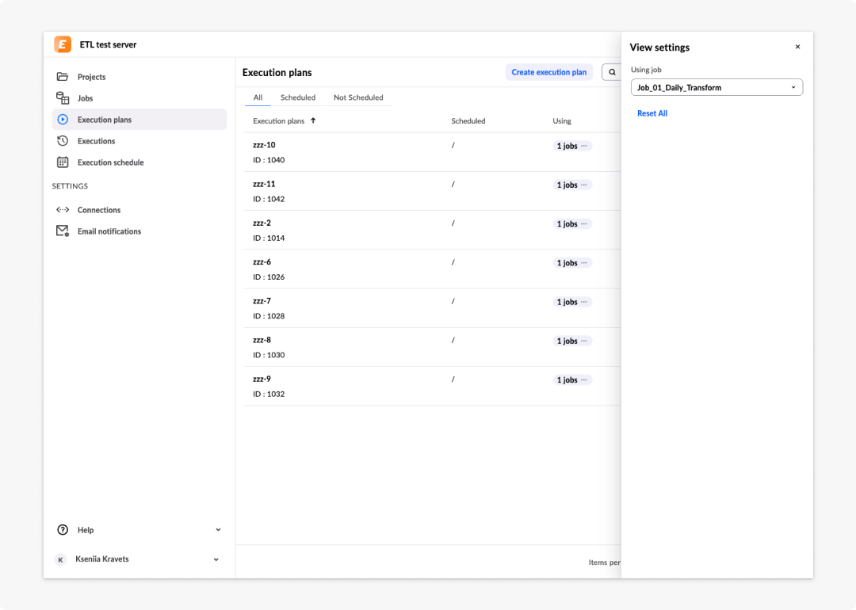Click ID : 1030 text
This screenshot has height=610, width=856.
click(269, 355)
